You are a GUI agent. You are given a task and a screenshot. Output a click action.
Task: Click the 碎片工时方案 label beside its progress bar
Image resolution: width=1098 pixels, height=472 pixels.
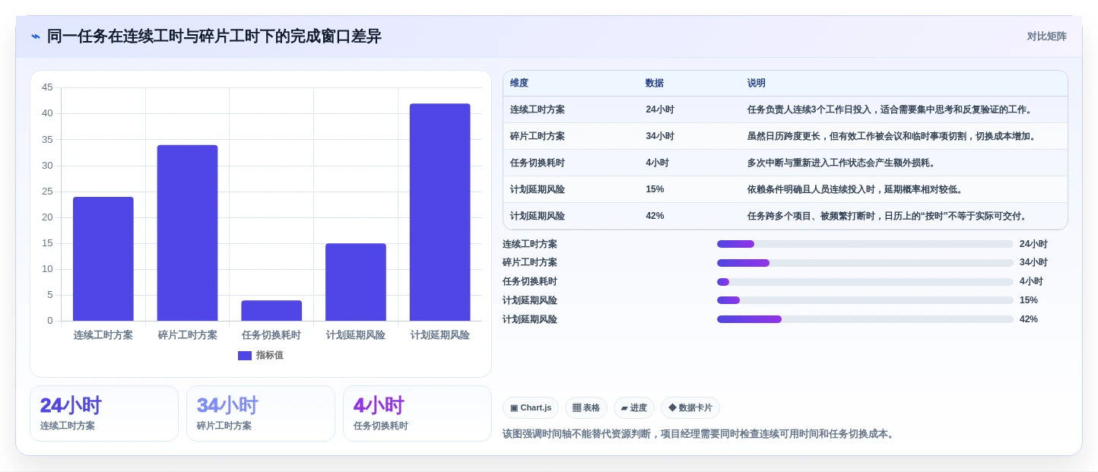pyautogui.click(x=530, y=263)
